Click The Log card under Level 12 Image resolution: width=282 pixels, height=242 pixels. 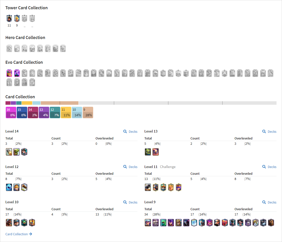coord(24,187)
